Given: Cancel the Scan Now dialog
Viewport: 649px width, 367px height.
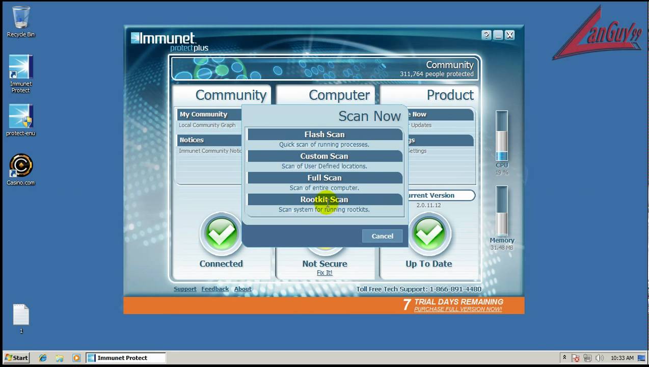Looking at the screenshot, I should click(382, 236).
